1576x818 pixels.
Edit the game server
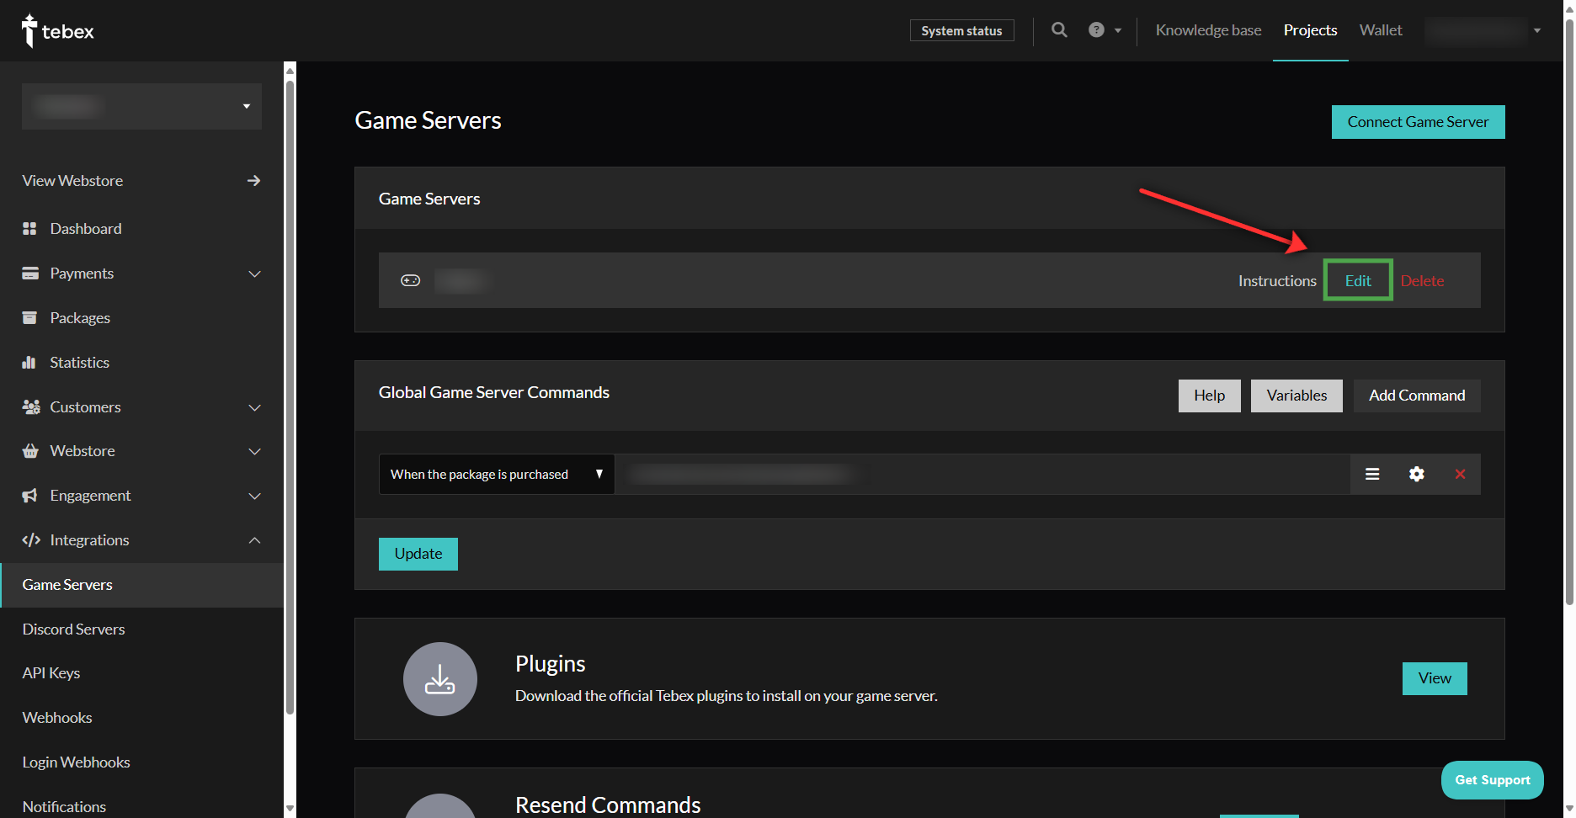[1358, 280]
